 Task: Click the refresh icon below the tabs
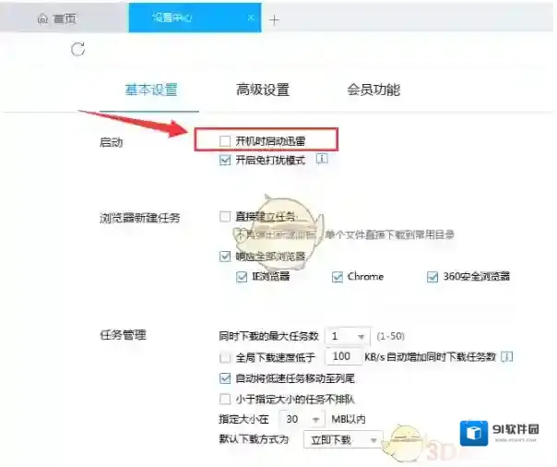tap(78, 50)
